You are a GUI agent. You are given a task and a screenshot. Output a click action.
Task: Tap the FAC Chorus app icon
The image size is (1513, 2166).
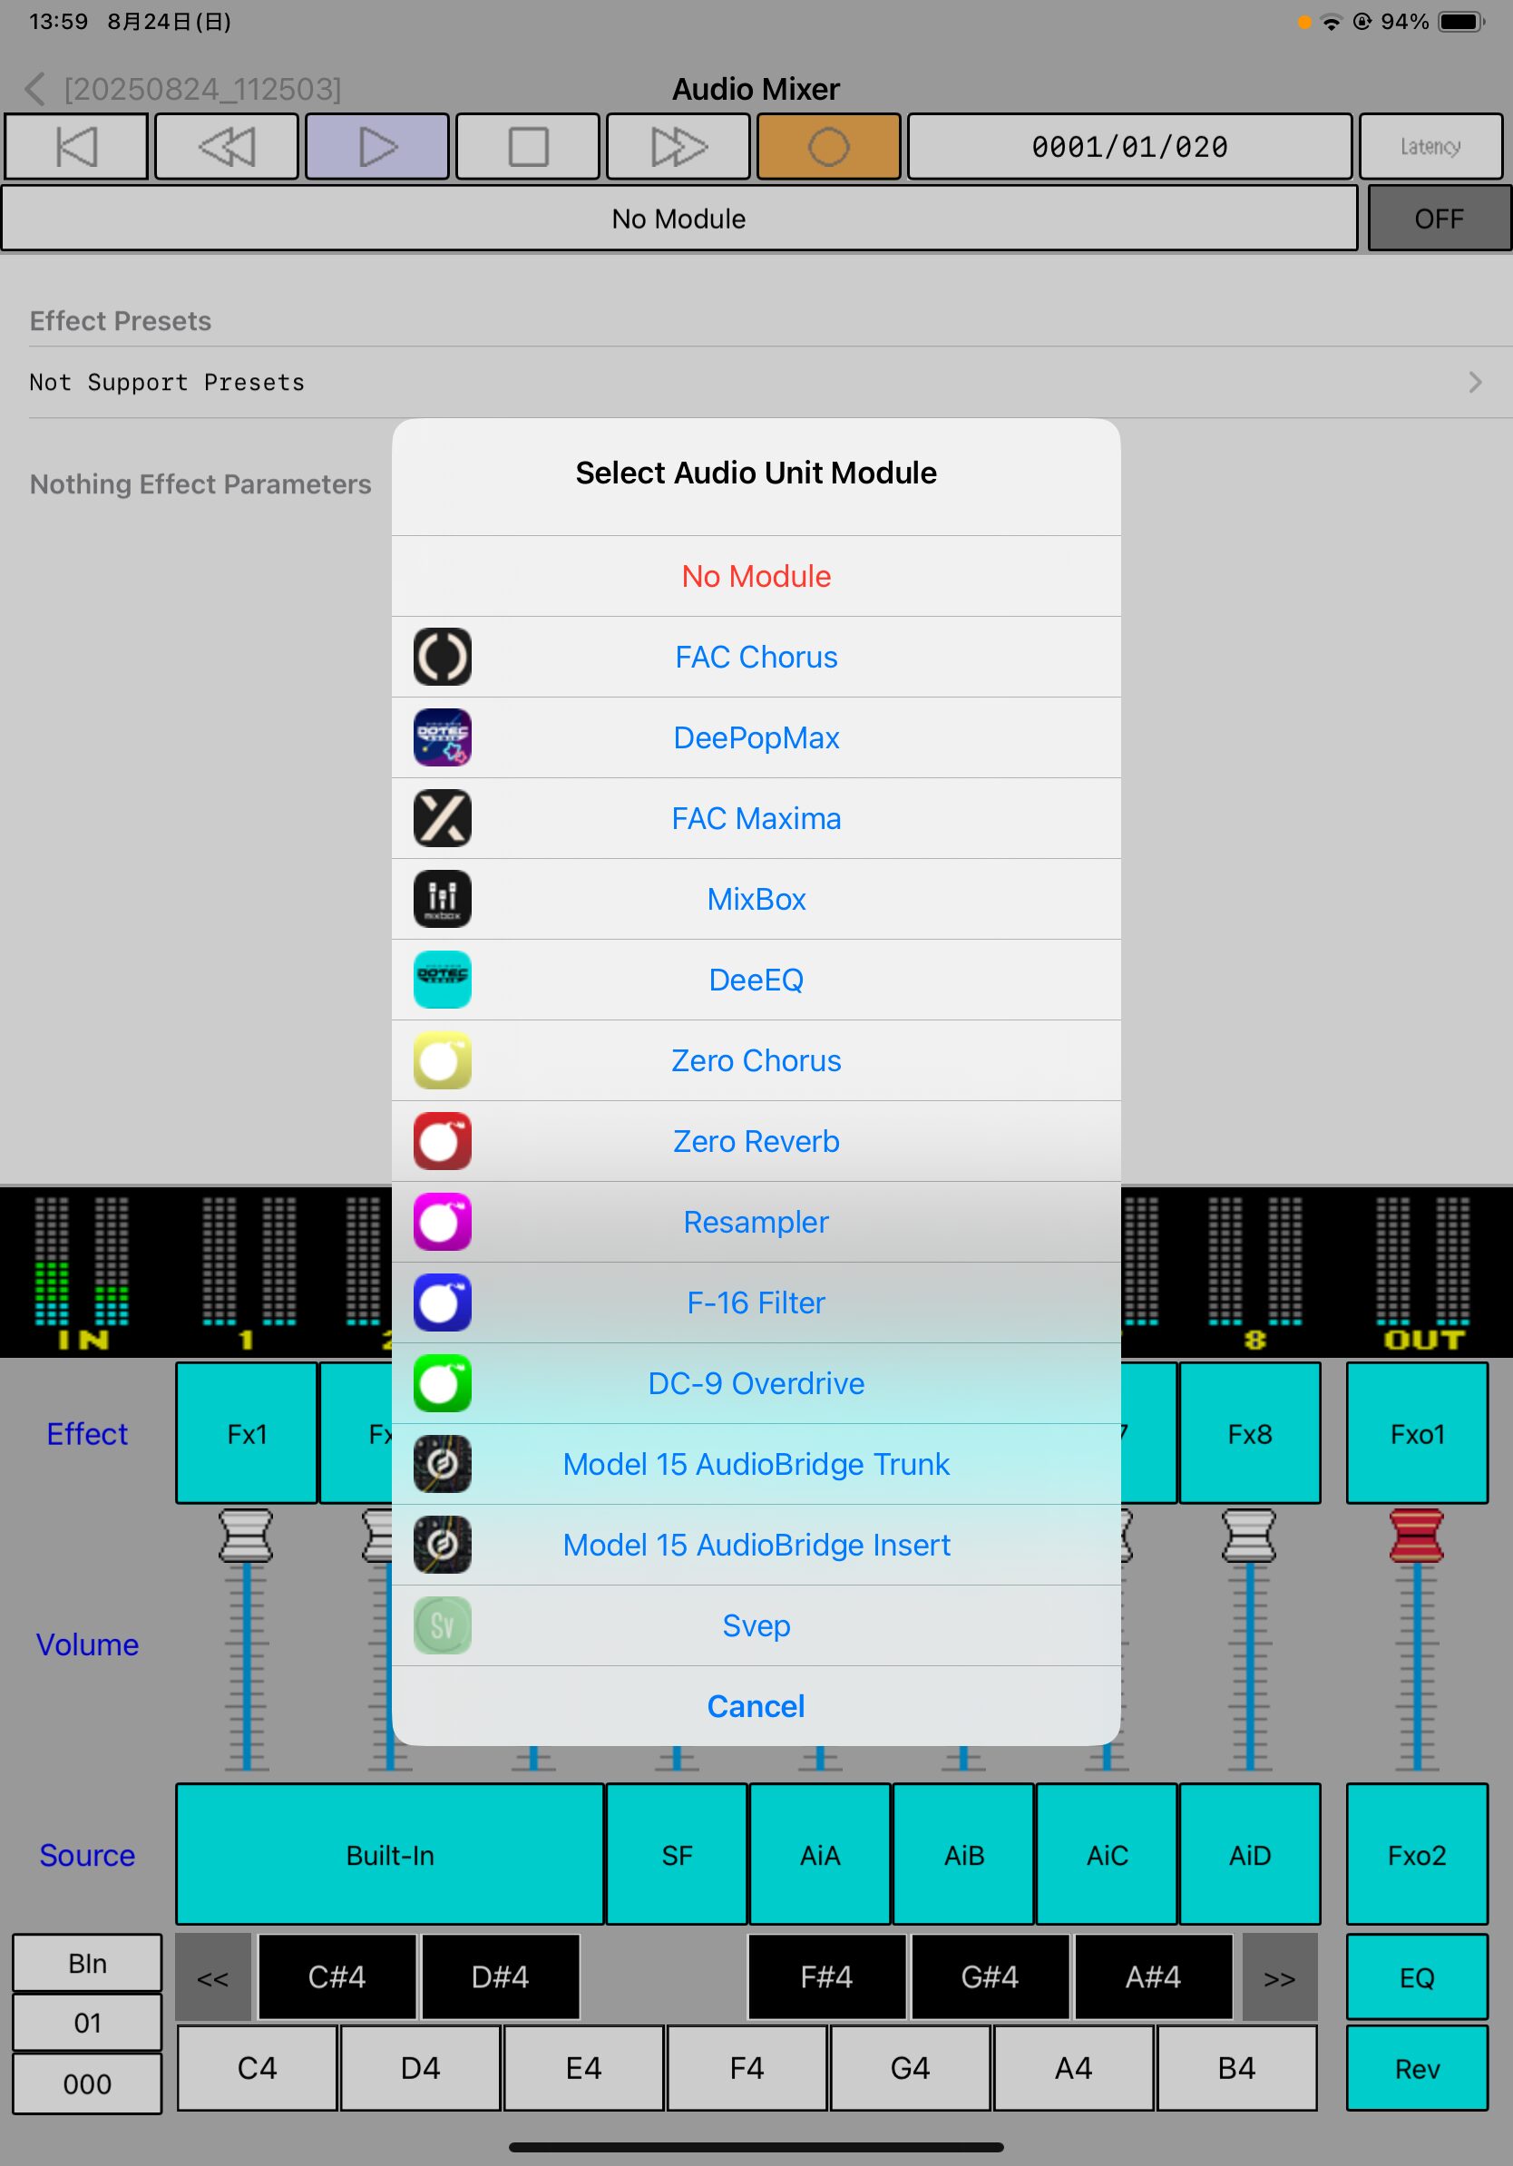pos(443,657)
